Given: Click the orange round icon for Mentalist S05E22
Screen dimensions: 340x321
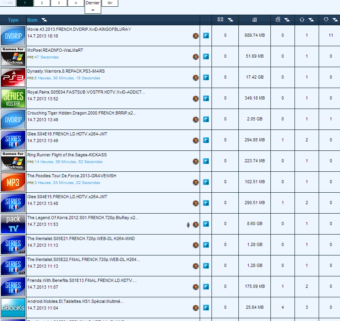Looking at the screenshot, I should pos(196,266).
